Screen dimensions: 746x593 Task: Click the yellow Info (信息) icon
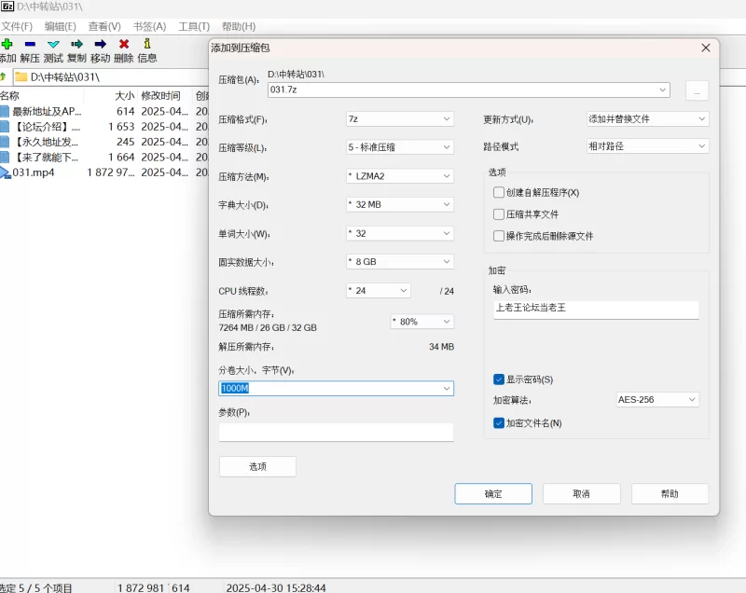point(146,44)
